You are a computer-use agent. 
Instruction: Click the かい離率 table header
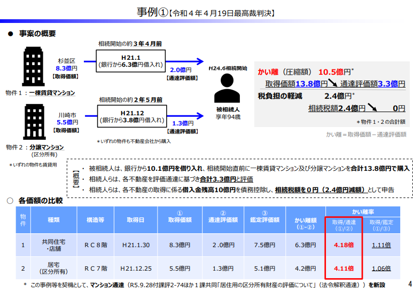[x=363, y=211]
